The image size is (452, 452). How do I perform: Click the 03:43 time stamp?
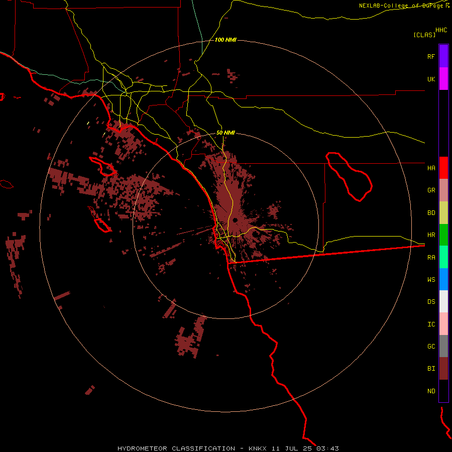click(x=327, y=448)
